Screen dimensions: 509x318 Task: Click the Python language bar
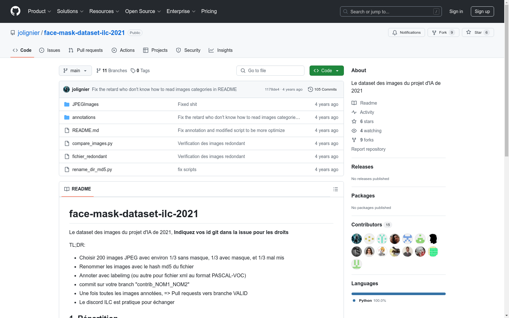point(399,294)
